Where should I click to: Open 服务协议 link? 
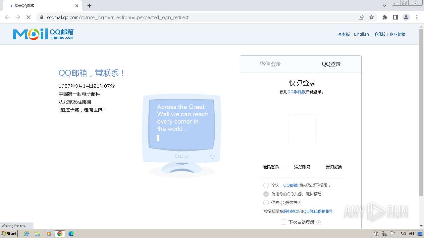tap(291, 212)
